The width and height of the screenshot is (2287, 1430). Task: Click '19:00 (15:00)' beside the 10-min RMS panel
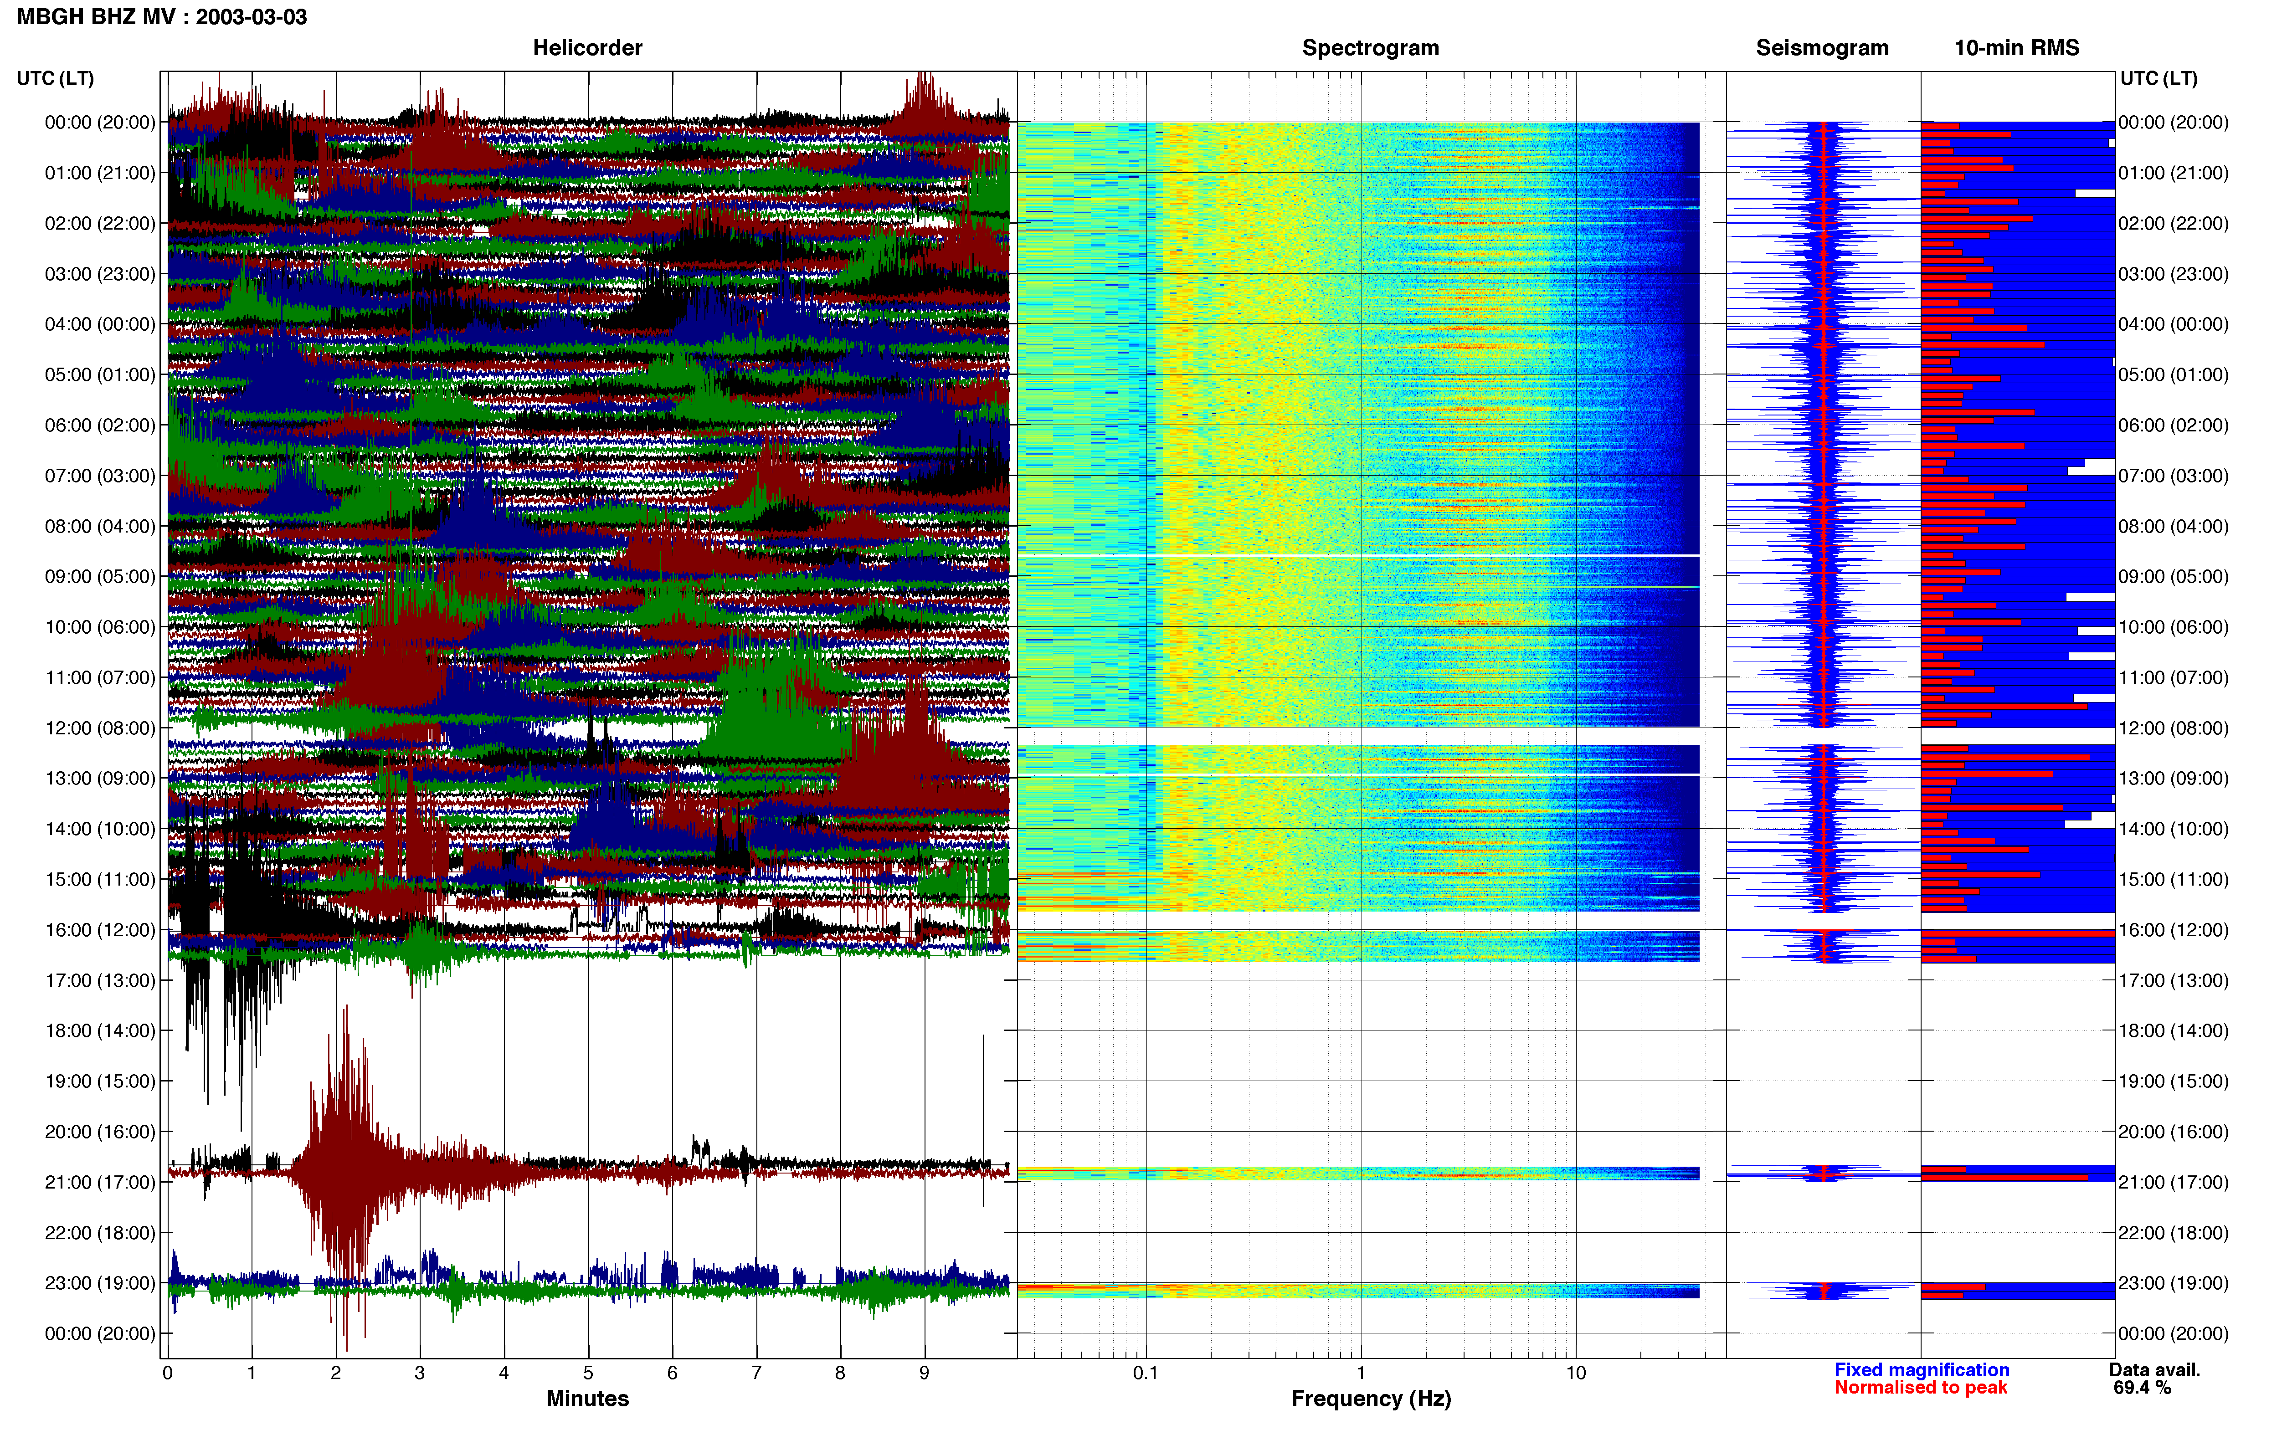(2174, 1081)
